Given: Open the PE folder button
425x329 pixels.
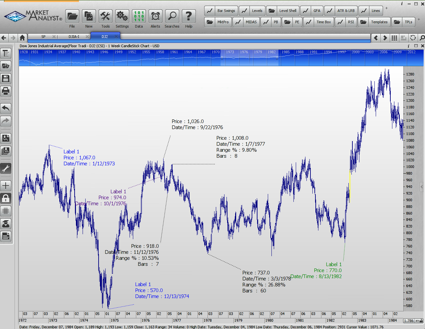Looking at the screenshot, I should click(x=292, y=22).
